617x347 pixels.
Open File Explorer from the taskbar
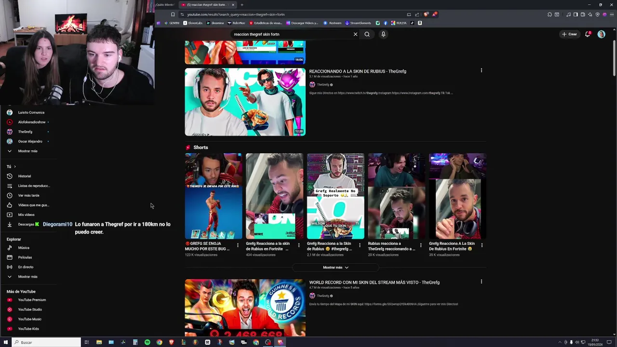[99, 342]
